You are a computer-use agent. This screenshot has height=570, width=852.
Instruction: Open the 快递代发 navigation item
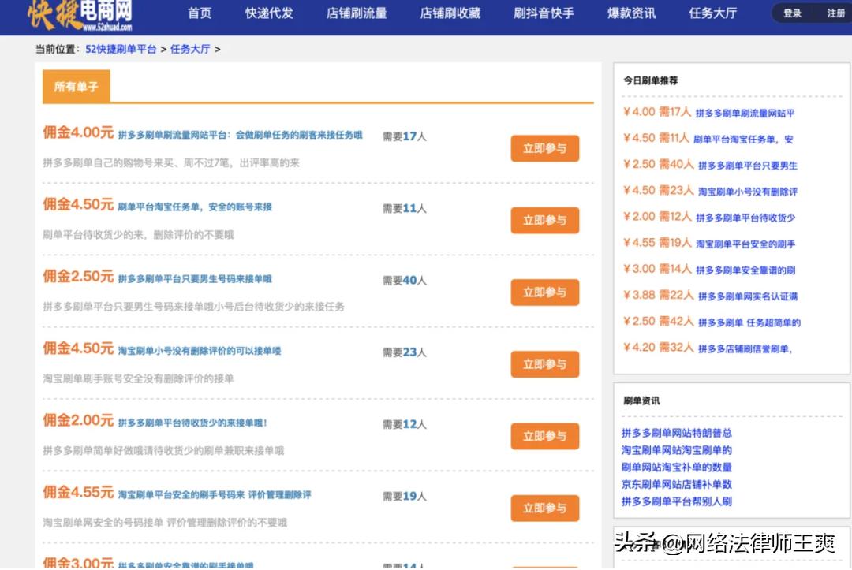(x=269, y=13)
